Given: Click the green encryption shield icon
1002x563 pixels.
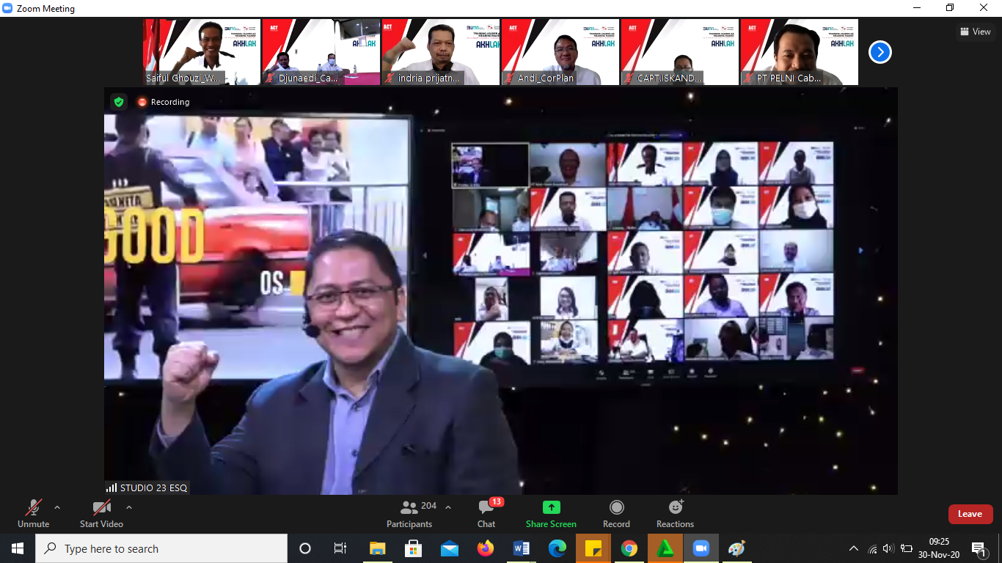Looking at the screenshot, I should coord(119,102).
